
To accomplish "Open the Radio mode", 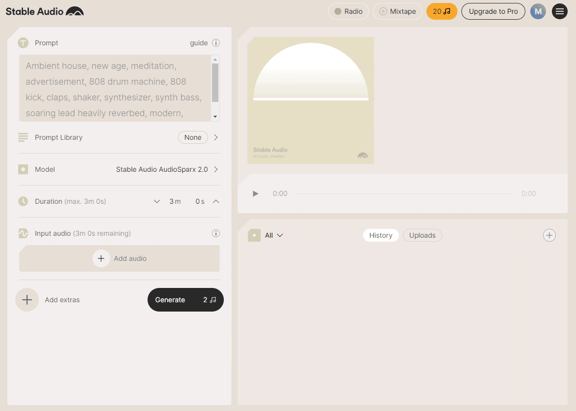I will click(x=348, y=11).
